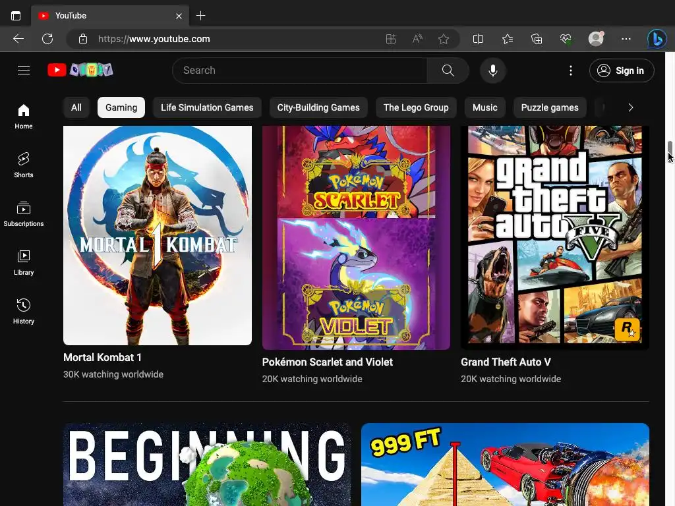This screenshot has width=675, height=506.
Task: Add this page to favorites star
Action: pos(444,39)
